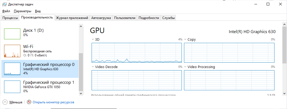This screenshot has height=109, width=287.
Task: Open the Video Decode dropdown chevron
Action: [93, 67]
